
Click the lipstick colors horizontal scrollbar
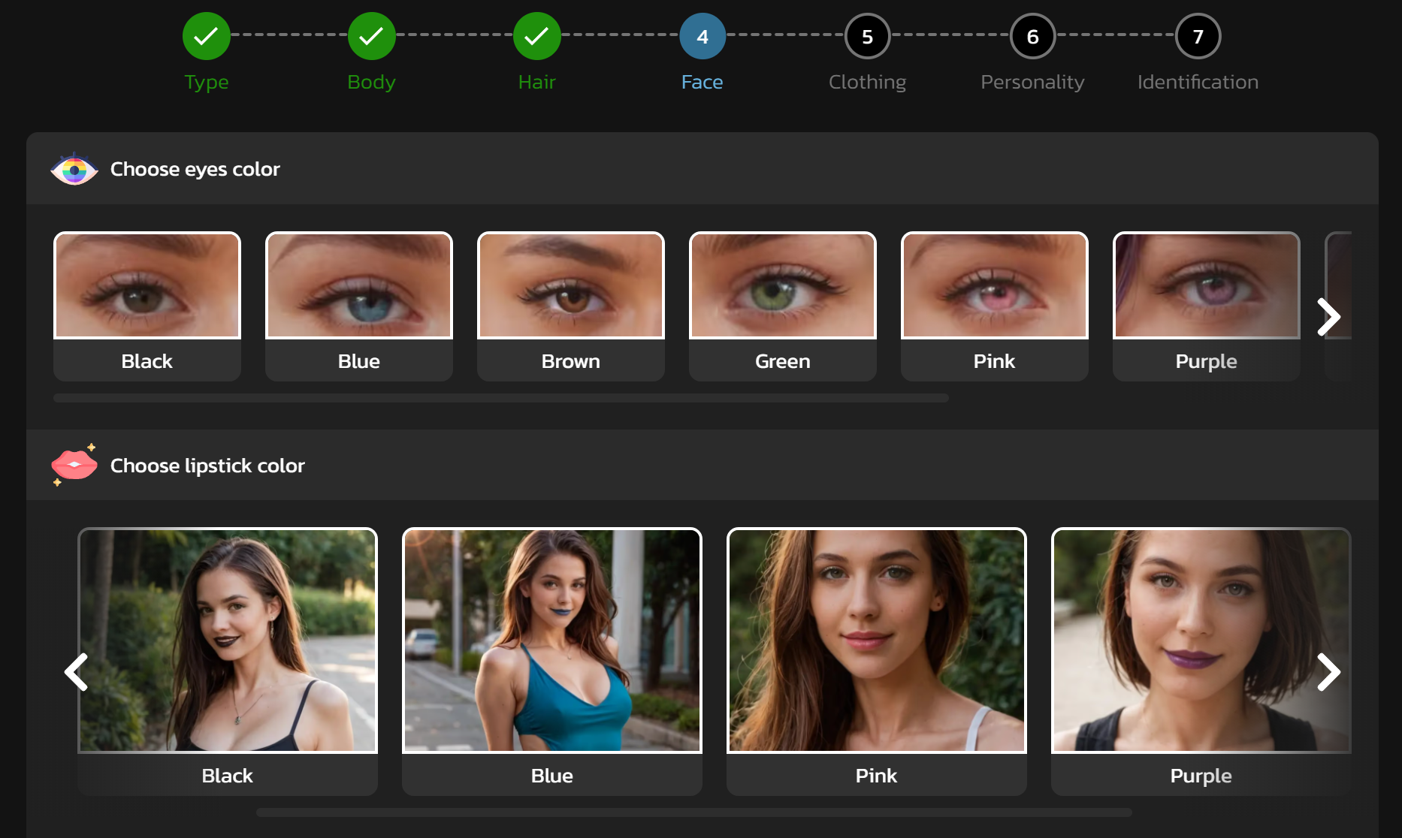693,812
